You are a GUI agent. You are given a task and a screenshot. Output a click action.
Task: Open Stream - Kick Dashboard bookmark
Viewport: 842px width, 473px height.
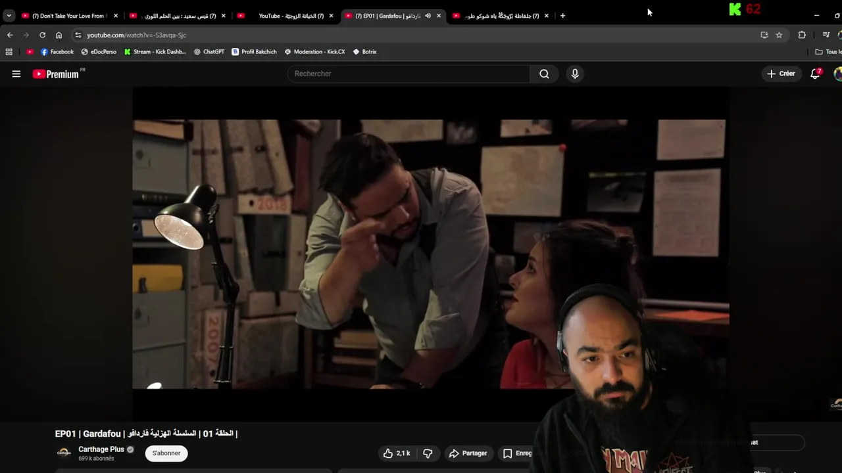click(155, 52)
